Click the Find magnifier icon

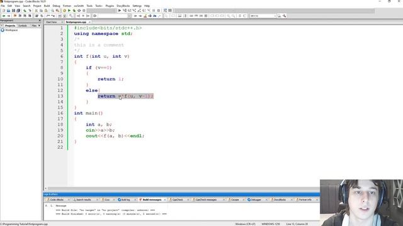coord(52,11)
